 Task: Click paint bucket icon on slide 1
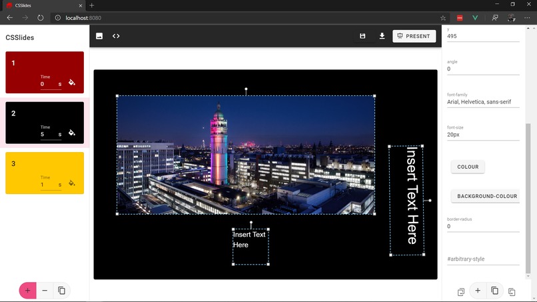(71, 82)
